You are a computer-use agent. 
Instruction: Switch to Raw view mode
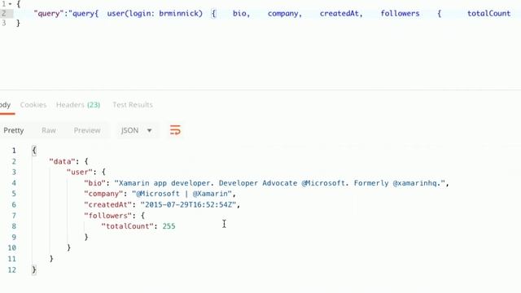(x=49, y=130)
